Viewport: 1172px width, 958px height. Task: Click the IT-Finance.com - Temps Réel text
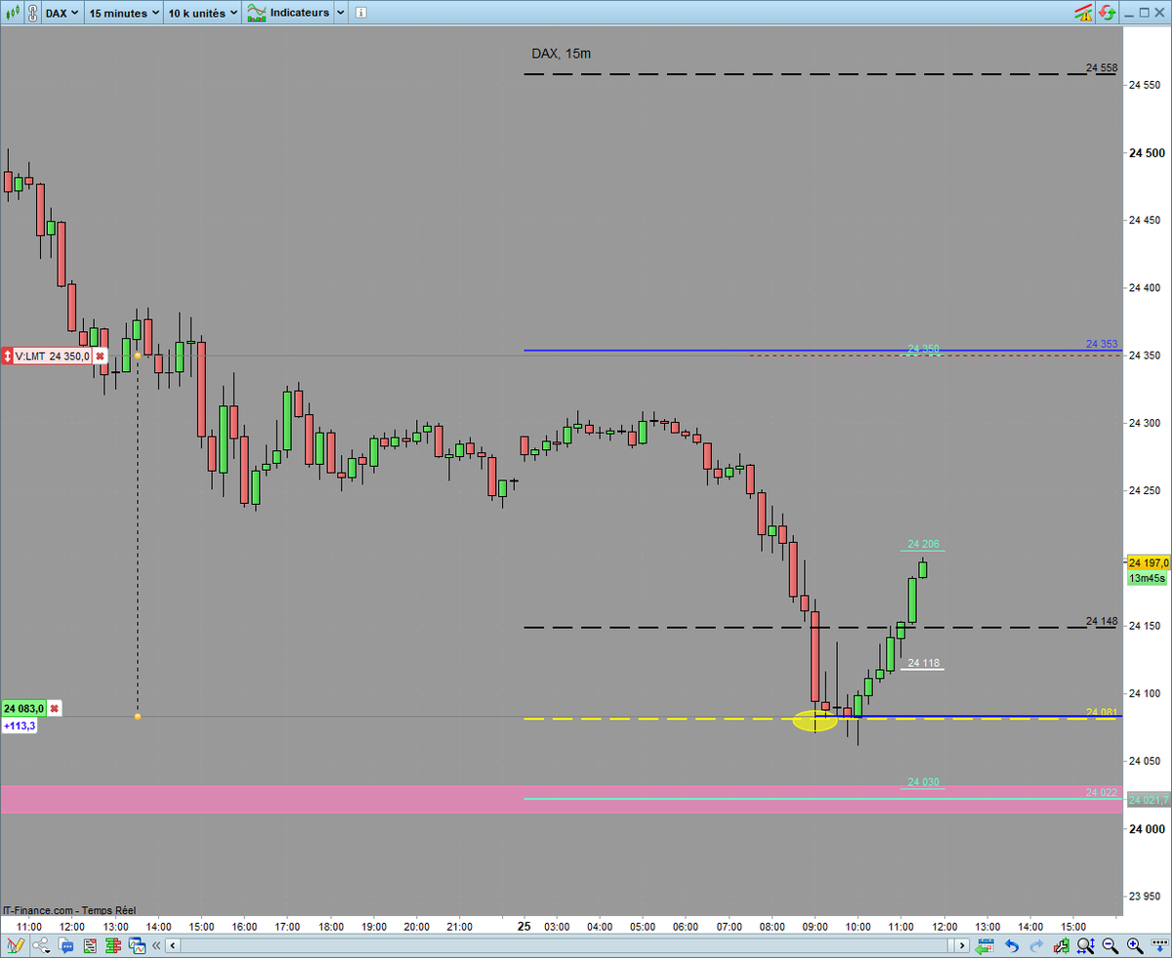pyautogui.click(x=69, y=909)
